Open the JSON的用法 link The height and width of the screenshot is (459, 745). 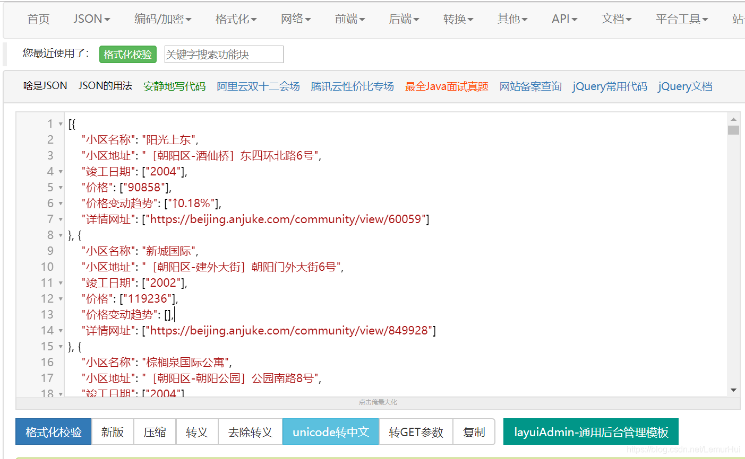tap(105, 86)
